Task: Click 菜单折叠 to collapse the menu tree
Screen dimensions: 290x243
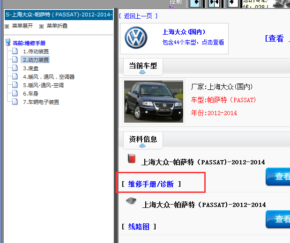Action: [57, 26]
